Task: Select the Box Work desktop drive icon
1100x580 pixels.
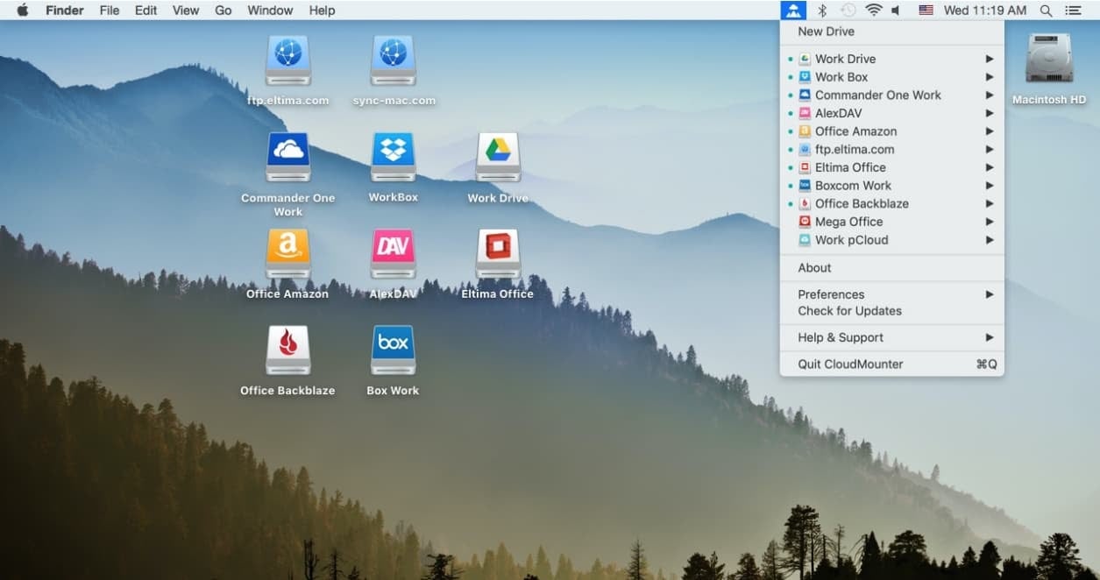Action: pyautogui.click(x=394, y=350)
